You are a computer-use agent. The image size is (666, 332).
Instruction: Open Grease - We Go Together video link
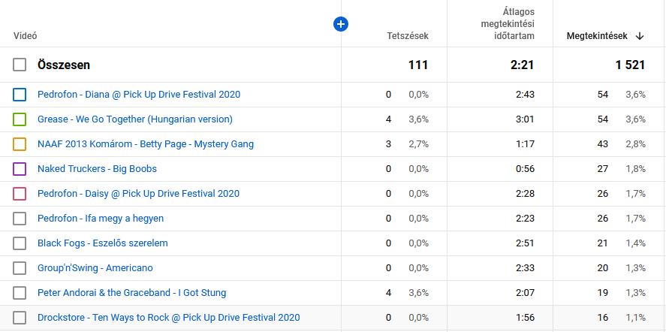click(135, 119)
